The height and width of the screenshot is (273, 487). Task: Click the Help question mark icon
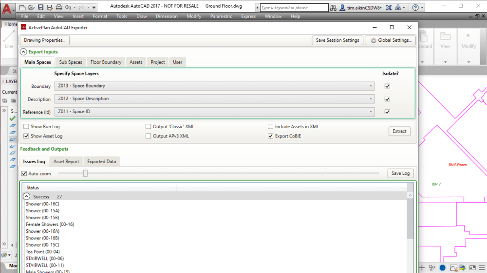coord(415,8)
